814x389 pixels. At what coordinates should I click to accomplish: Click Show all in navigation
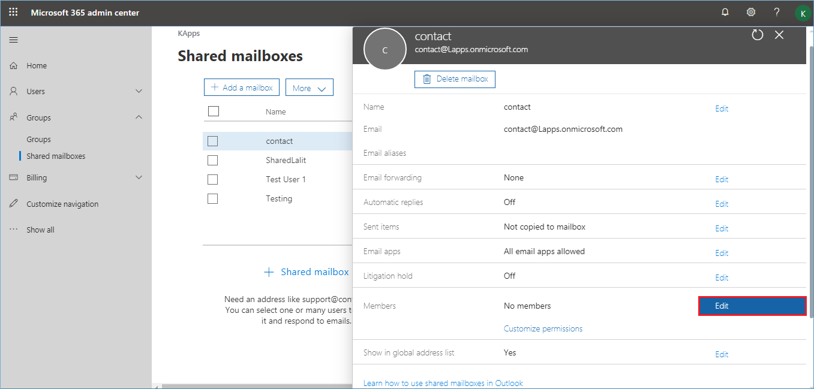(x=40, y=230)
